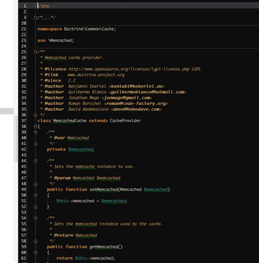The width and height of the screenshot is (259, 263).
Task: Click the 'extends' keyword
Action: [x=98, y=121]
